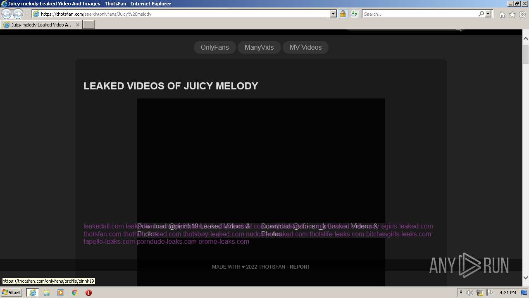Viewport: 529px width, 298px height.
Task: Open the fapello-leaks.com link
Action: (x=109, y=241)
